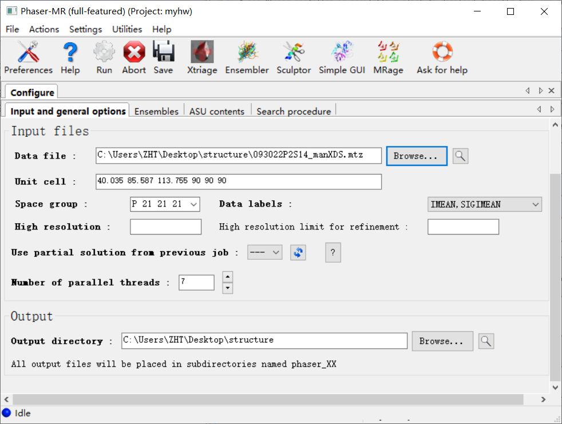Open the Settings menu
Image resolution: width=562 pixels, height=424 pixels.
(x=86, y=29)
